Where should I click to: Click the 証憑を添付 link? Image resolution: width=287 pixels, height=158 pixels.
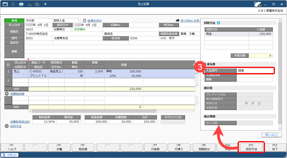(x=94, y=21)
